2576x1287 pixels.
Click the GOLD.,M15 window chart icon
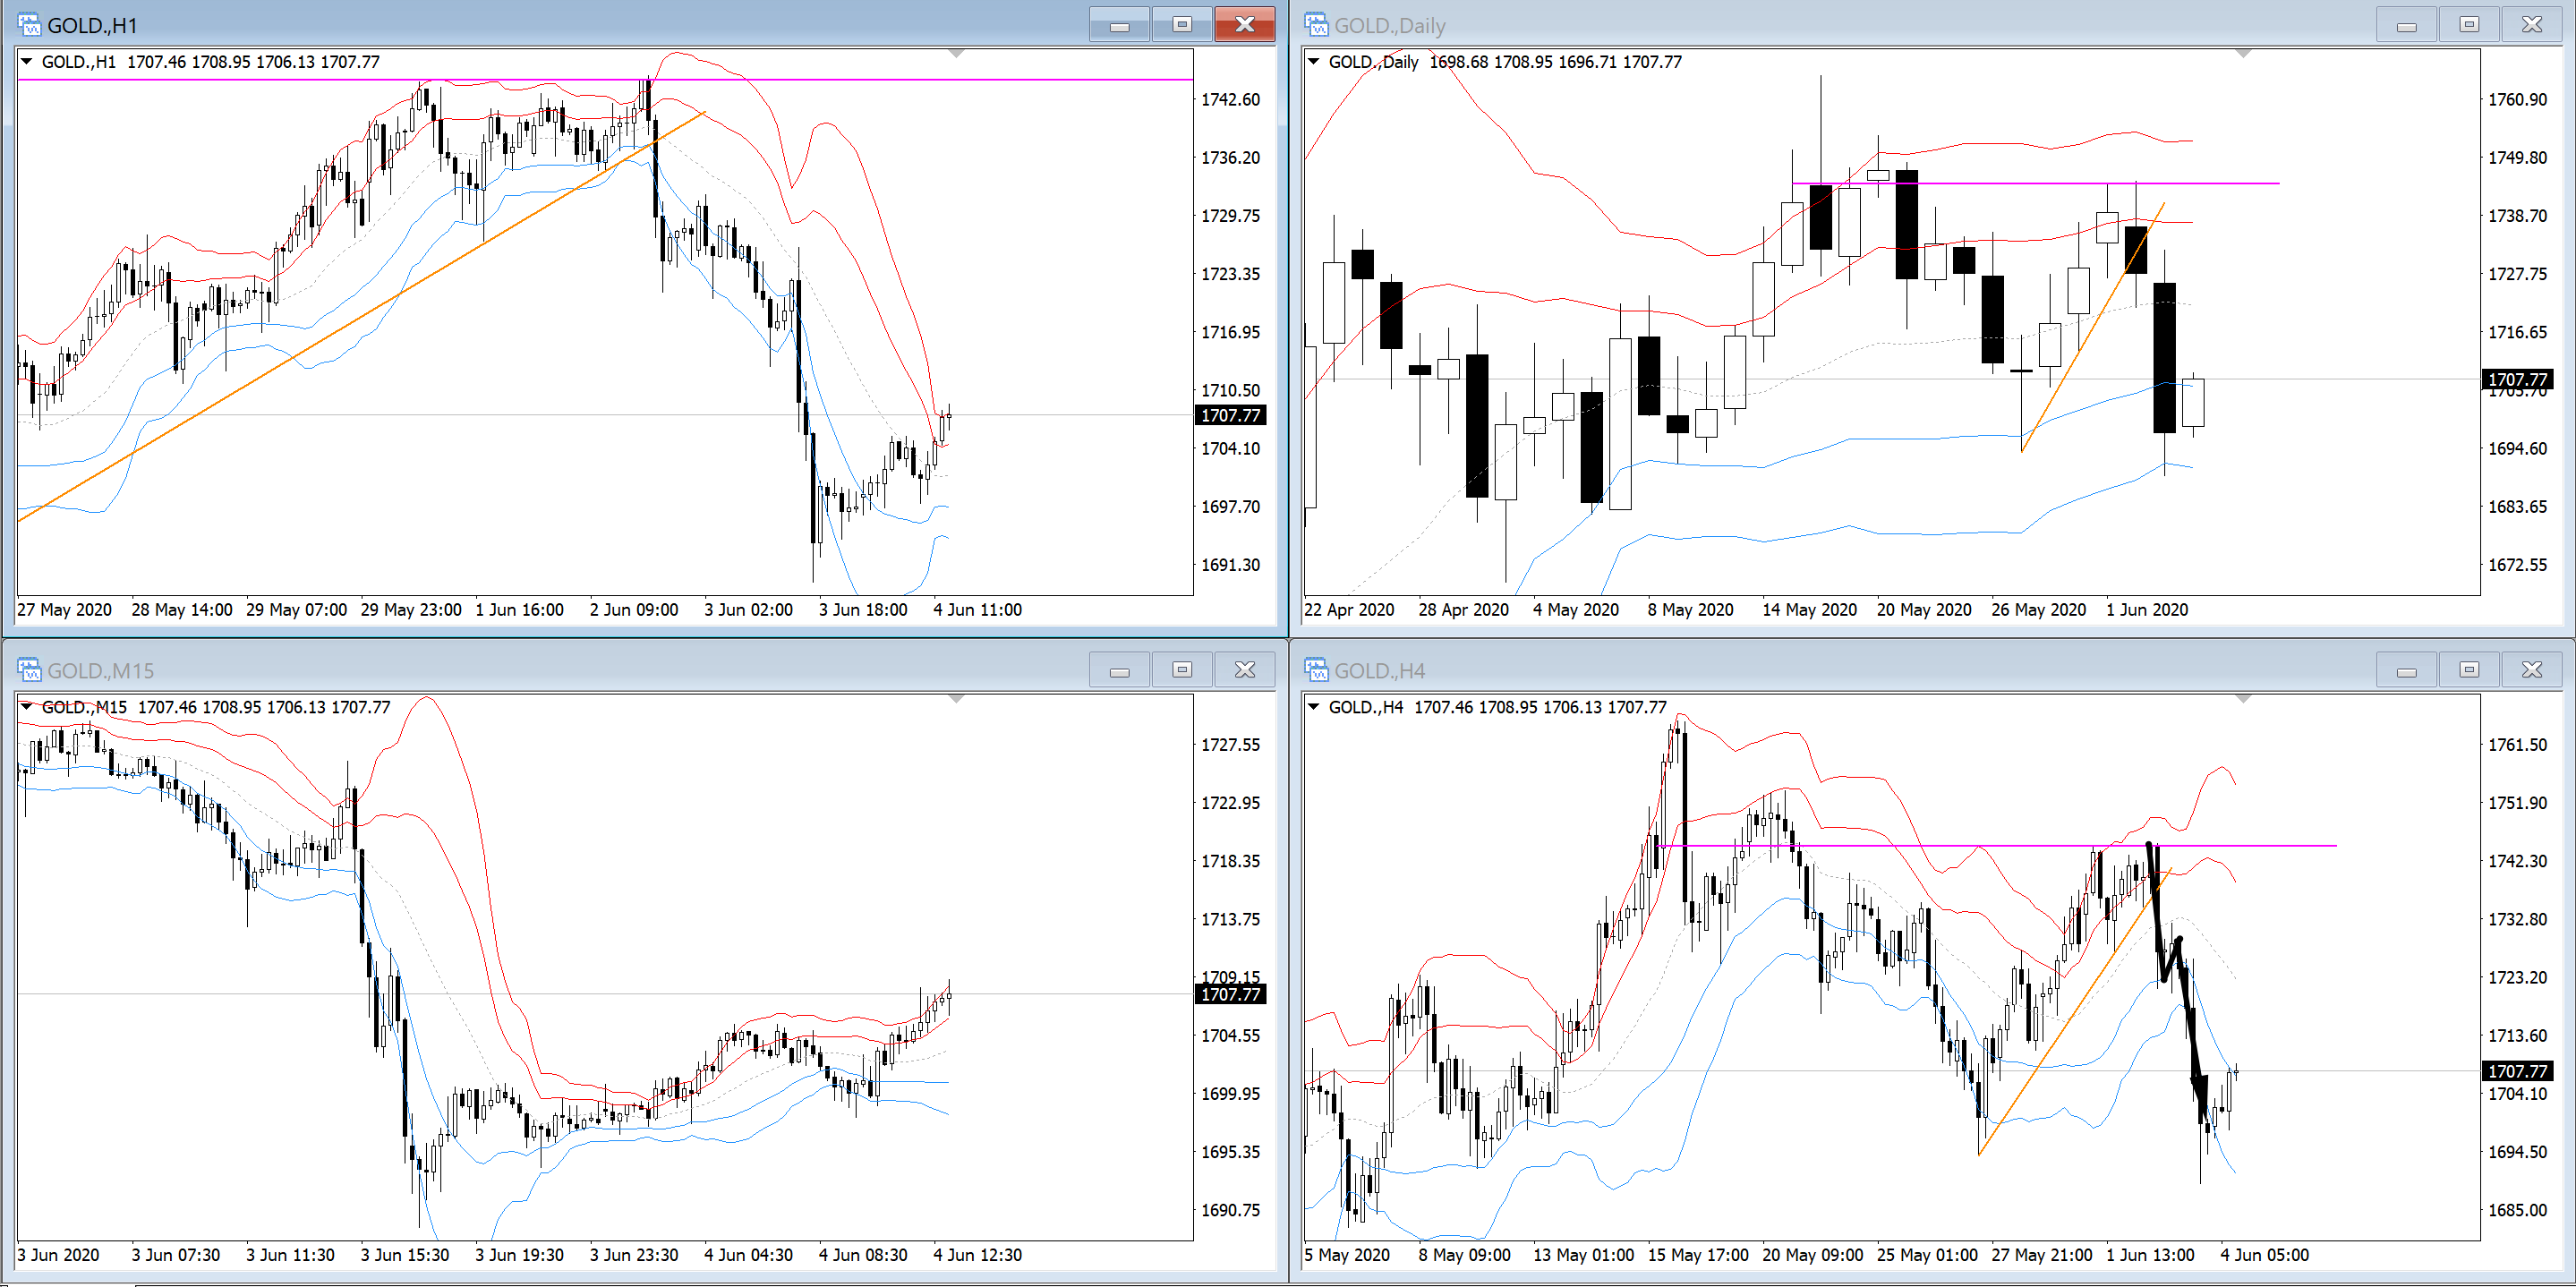[29, 670]
